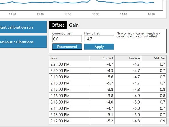Image resolution: width=169 pixels, height=127 pixels.
Task: Click the 13:50 chart axis label
Action: click(x=68, y=14)
